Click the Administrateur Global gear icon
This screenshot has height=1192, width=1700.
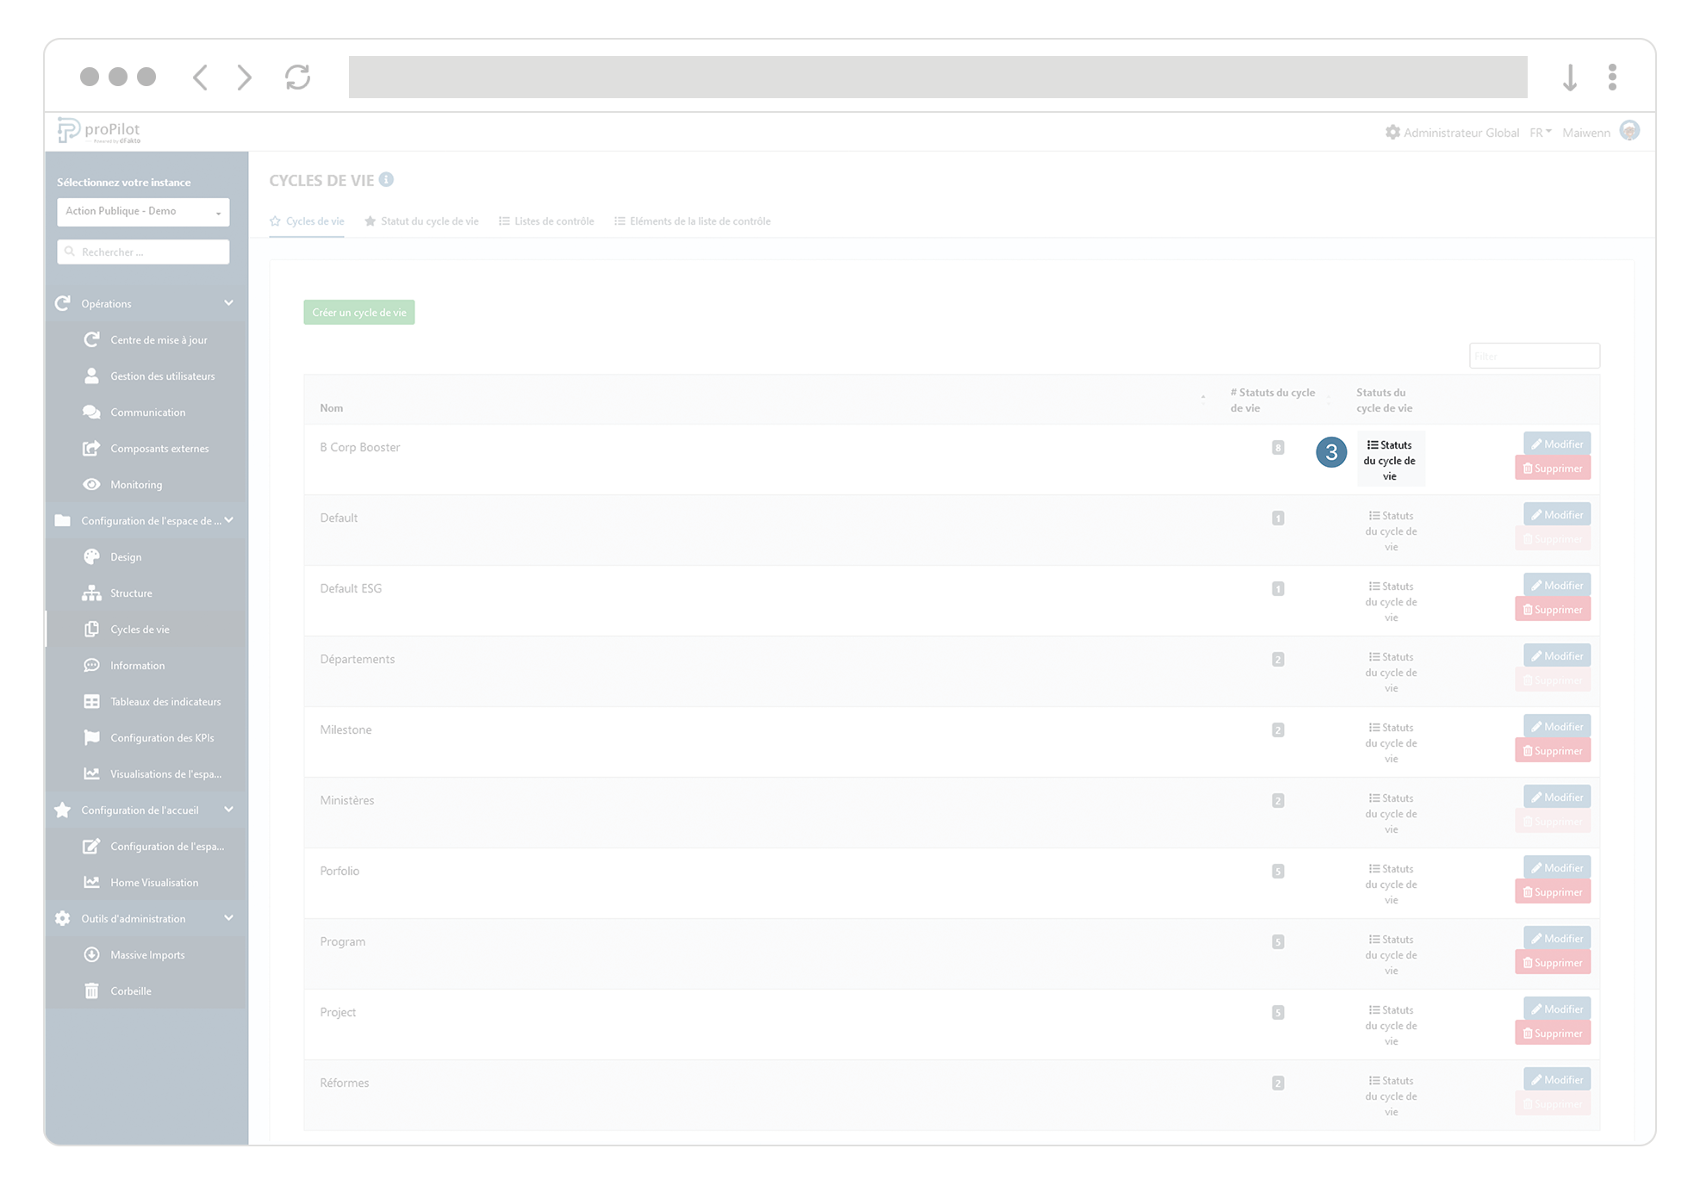(1392, 132)
